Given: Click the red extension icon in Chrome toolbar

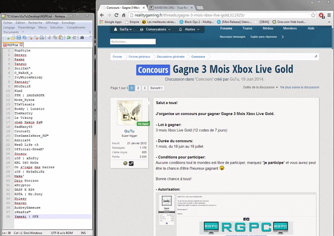Looking at the screenshot, I should click(x=321, y=15).
